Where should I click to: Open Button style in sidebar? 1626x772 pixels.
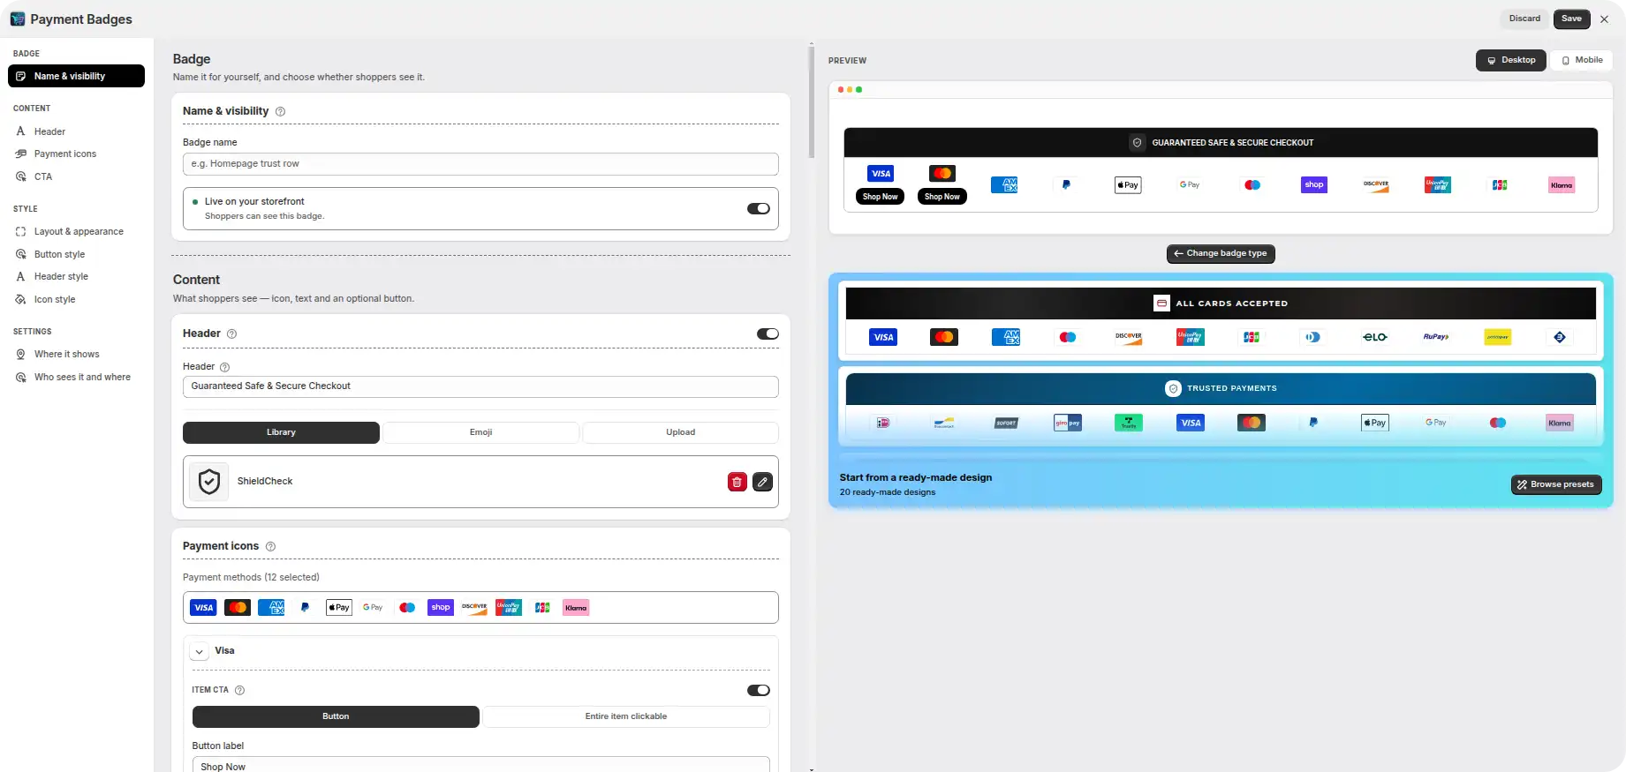pos(59,255)
